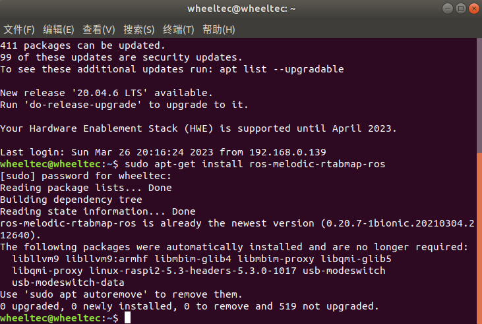This screenshot has width=482, height=324.
Task: Open the 搜索(S) Search menu
Action: [138, 30]
